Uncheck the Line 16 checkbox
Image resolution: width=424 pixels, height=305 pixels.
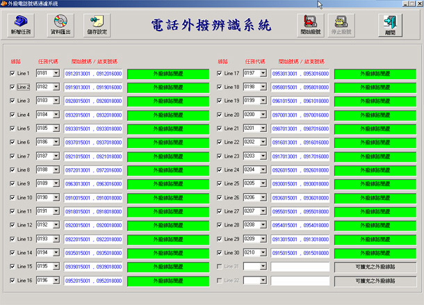pyautogui.click(x=13, y=281)
